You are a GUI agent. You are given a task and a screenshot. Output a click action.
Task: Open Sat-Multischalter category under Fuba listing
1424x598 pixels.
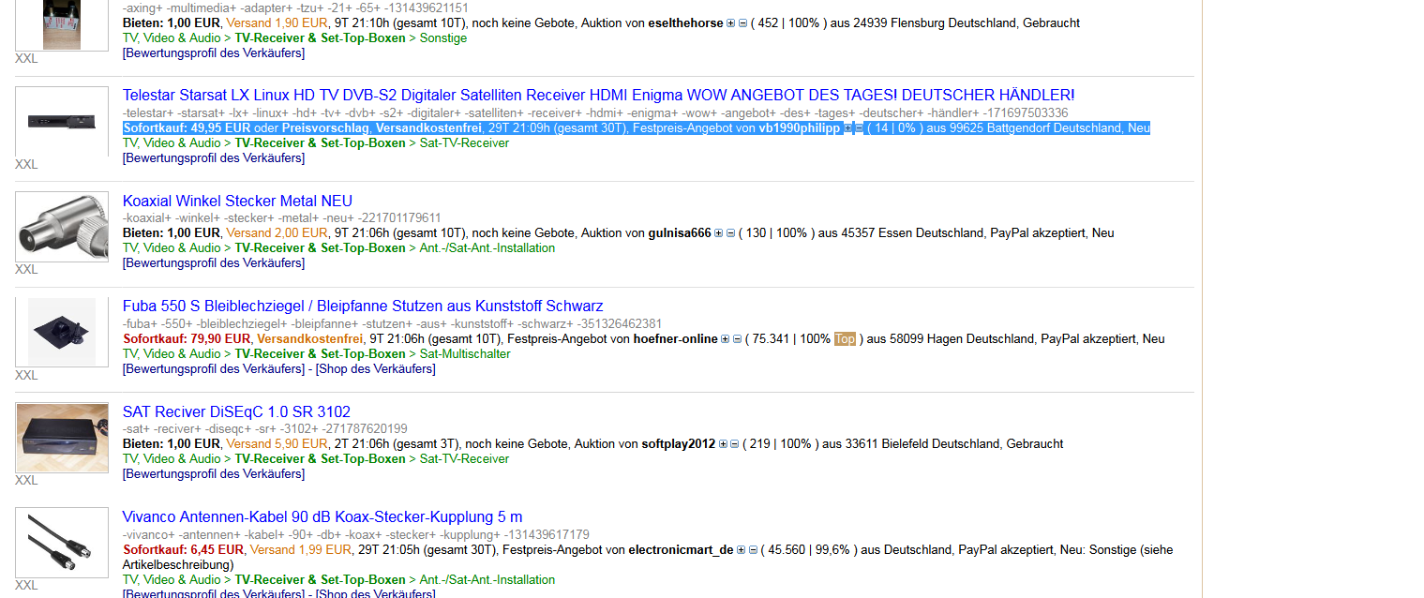[466, 354]
